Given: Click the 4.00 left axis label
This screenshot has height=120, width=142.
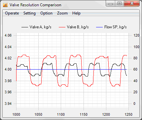Looking at the screenshot, I should 8,70.
